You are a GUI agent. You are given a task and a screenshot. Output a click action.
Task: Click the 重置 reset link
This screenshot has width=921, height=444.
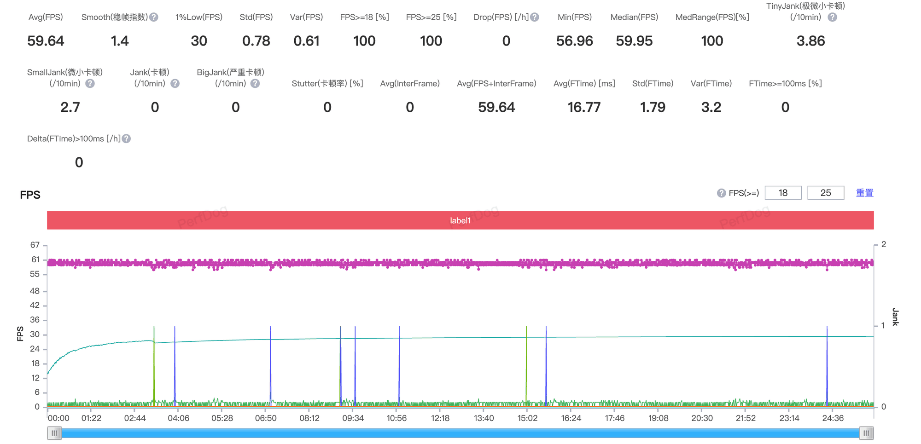864,193
